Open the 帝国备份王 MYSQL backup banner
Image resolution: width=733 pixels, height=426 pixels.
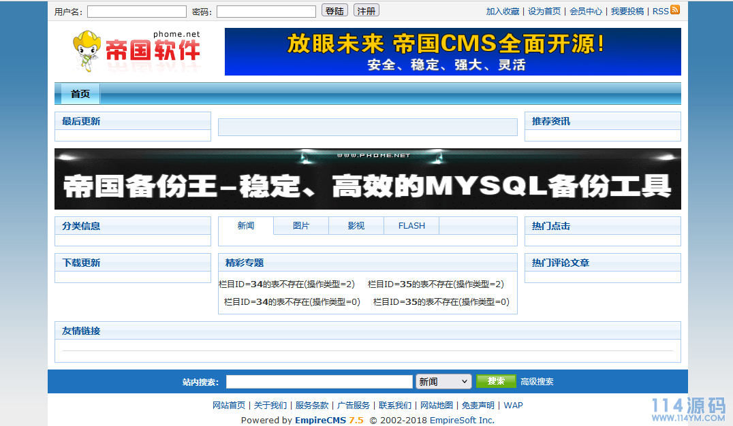tap(367, 179)
